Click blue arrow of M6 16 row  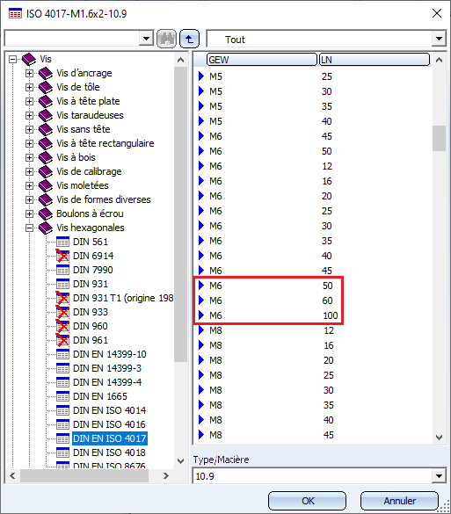[201, 181]
